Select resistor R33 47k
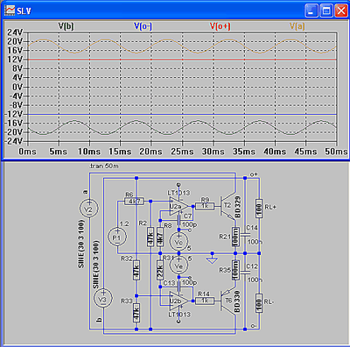350x347 pixels. 136,313
